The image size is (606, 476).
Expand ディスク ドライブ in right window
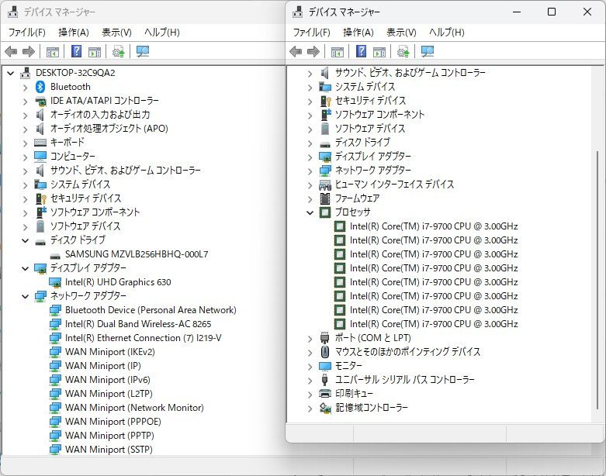coord(310,143)
